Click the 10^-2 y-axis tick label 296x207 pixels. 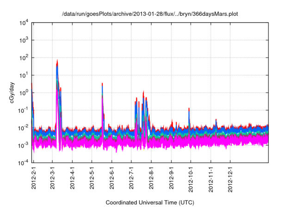24,128
